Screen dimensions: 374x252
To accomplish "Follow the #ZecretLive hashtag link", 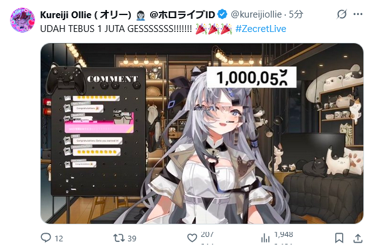I will [x=261, y=29].
